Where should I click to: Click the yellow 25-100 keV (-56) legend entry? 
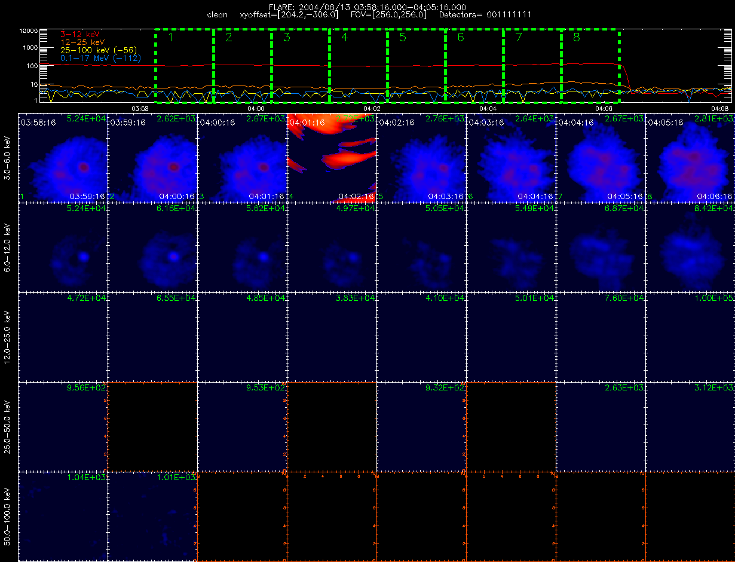(99, 50)
